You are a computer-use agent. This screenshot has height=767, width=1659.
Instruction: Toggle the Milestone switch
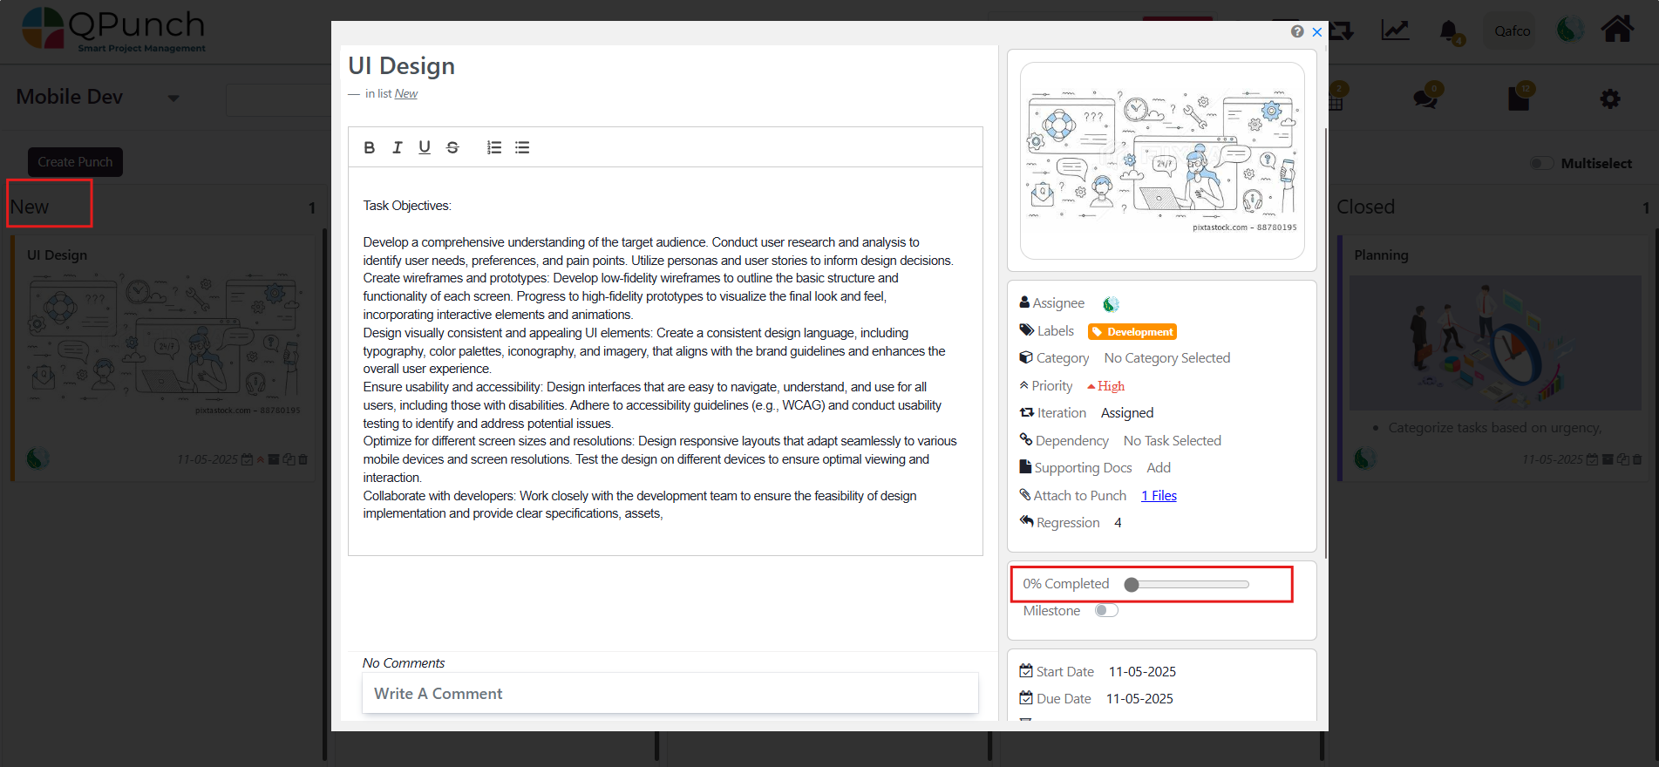[1106, 610]
